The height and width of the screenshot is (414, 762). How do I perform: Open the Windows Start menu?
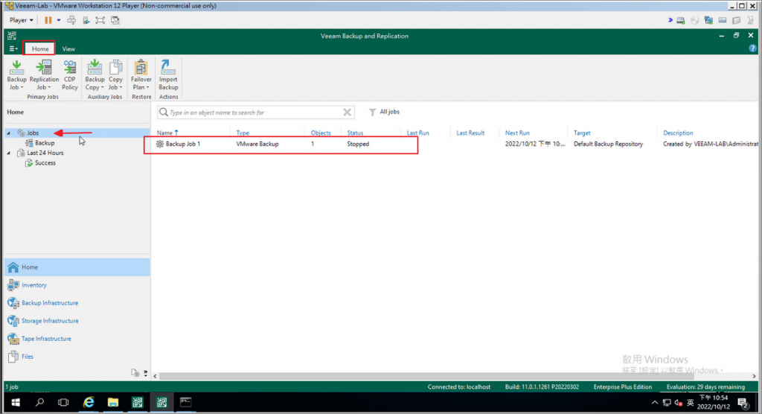click(16, 402)
